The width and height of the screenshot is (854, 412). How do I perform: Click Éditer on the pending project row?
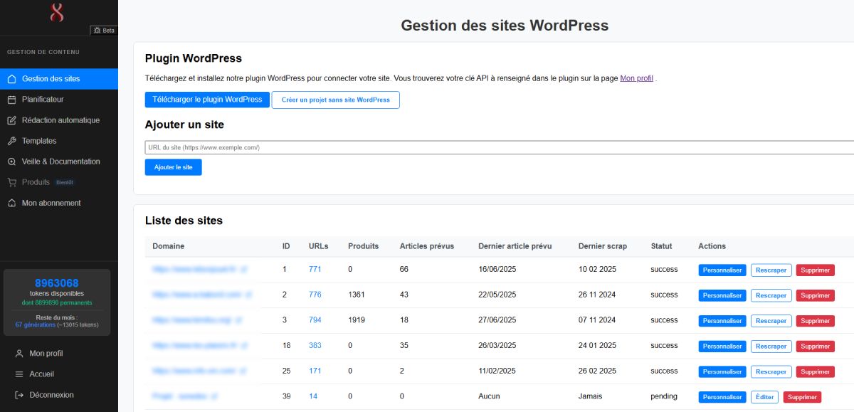click(x=764, y=396)
